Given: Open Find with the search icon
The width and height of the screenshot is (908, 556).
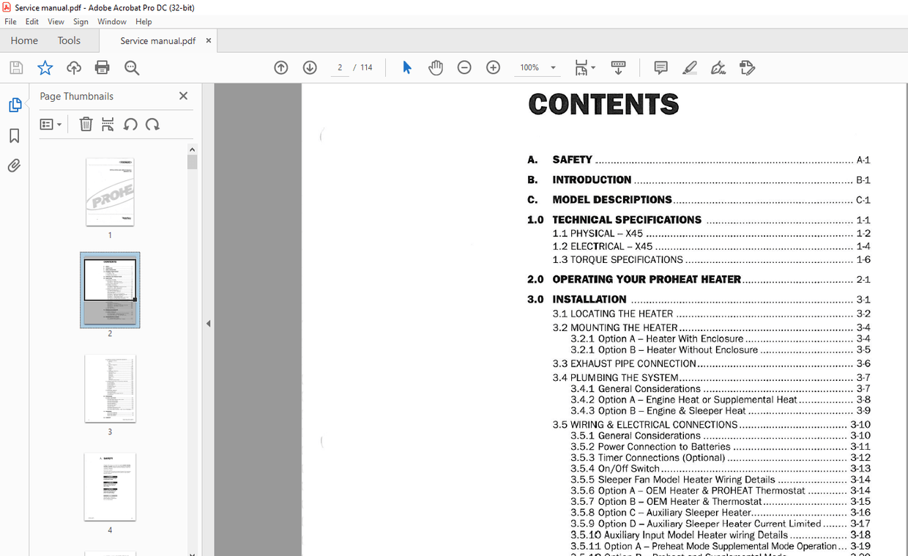Looking at the screenshot, I should [132, 67].
